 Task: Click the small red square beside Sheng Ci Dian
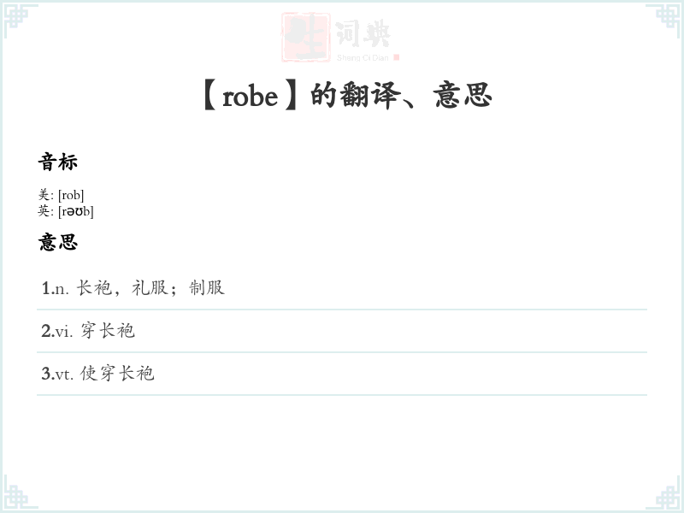tap(396, 57)
